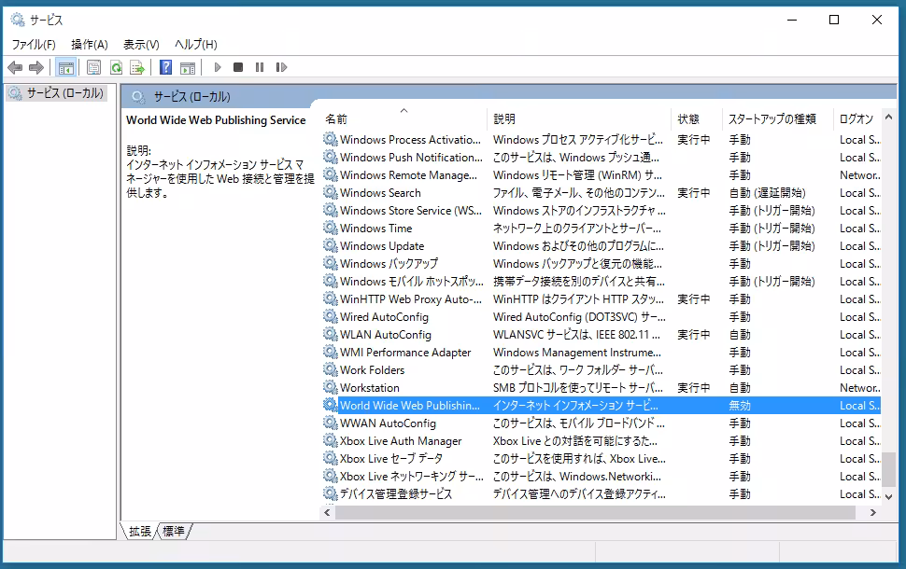Select Xbox Live ネットワーキング service row

click(601, 476)
